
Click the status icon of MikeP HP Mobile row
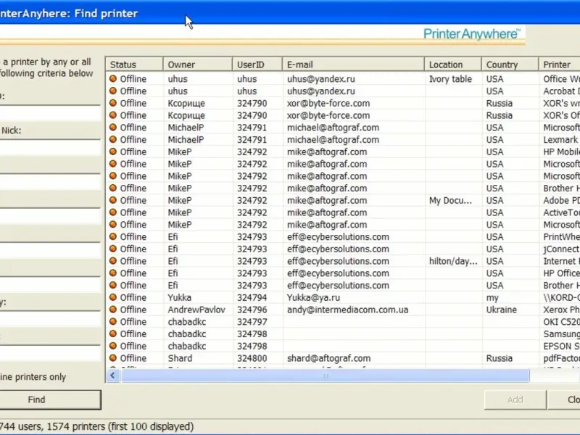[x=113, y=152]
